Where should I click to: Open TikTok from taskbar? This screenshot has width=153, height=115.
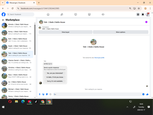pos(36,102)
